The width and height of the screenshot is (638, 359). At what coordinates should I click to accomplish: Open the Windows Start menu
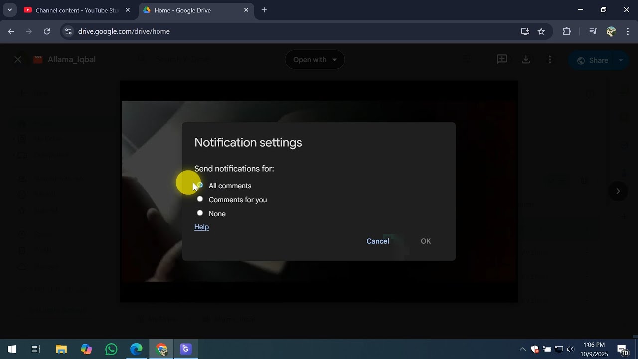(12, 349)
